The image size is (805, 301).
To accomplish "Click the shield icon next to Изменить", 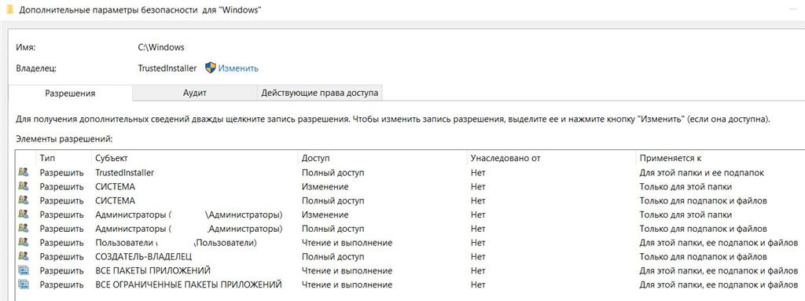I will tap(211, 68).
